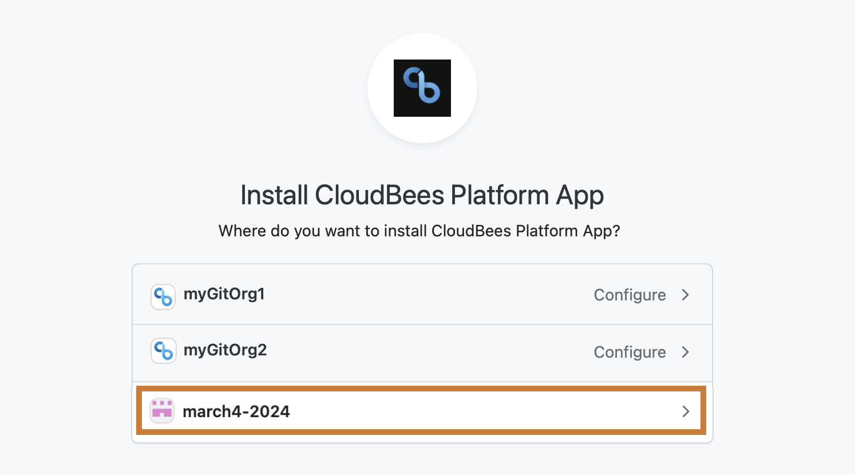Image resolution: width=855 pixels, height=475 pixels.
Task: Select the myGitOrg2 organization name
Action: pos(225,350)
